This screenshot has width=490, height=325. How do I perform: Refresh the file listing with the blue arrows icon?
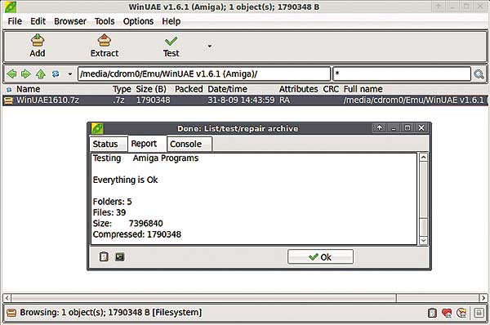pyautogui.click(x=56, y=74)
